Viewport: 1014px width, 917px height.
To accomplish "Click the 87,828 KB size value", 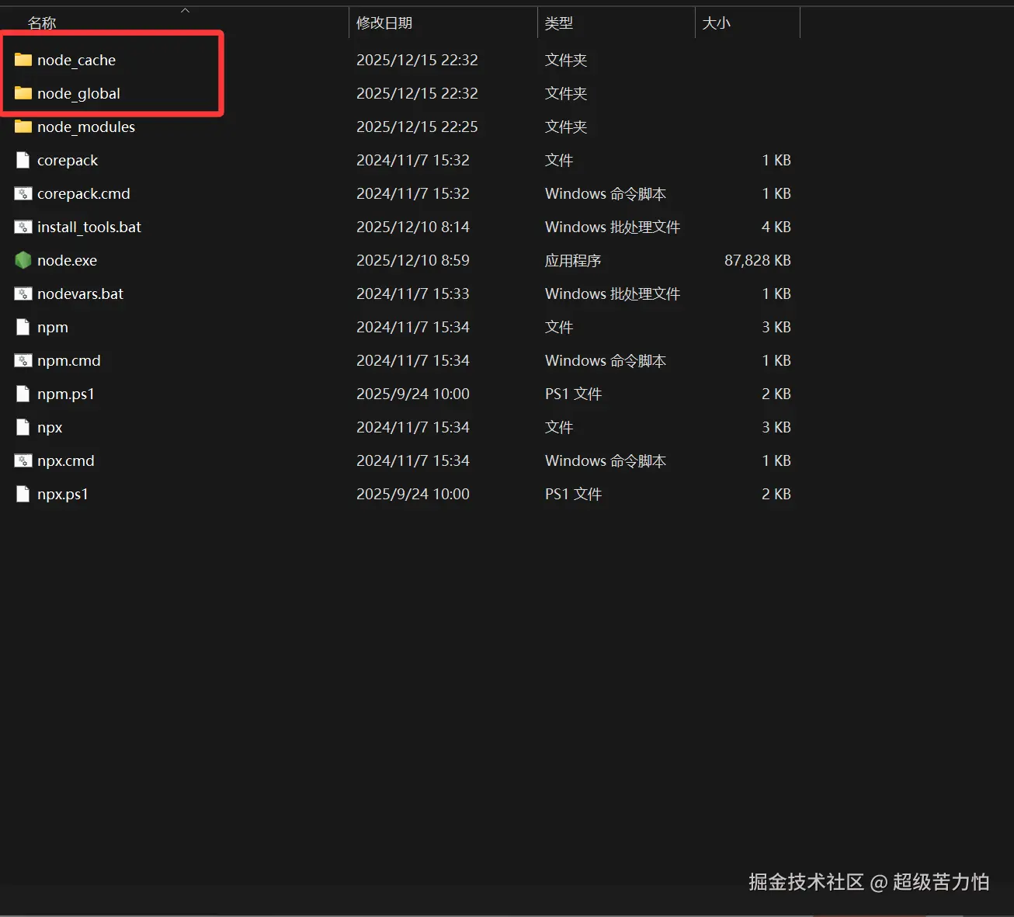I will coord(758,260).
